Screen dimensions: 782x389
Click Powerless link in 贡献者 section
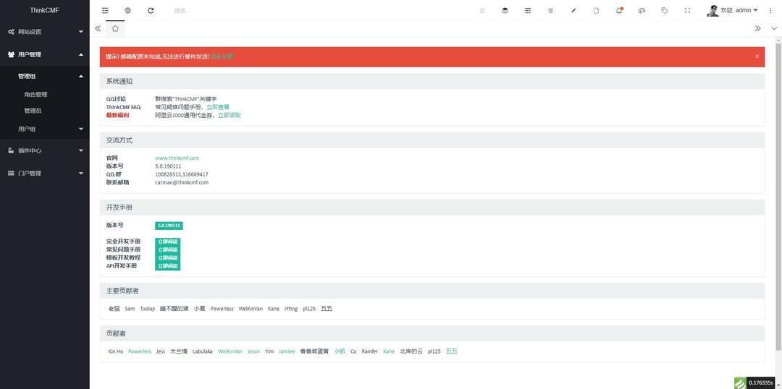tap(140, 351)
